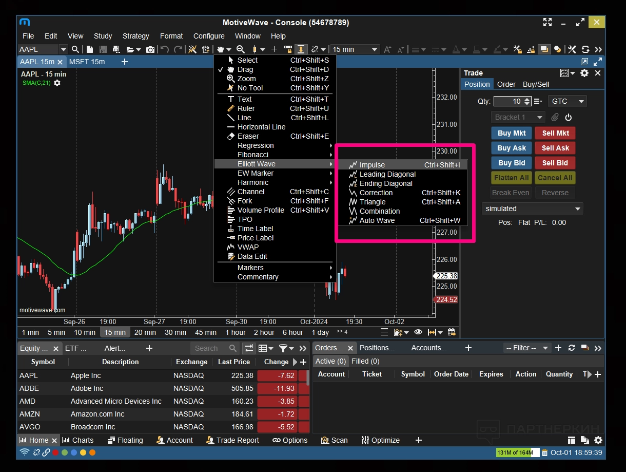Click the camera screenshot icon in toolbar
Viewport: 626px width, 472px height.
pos(150,49)
